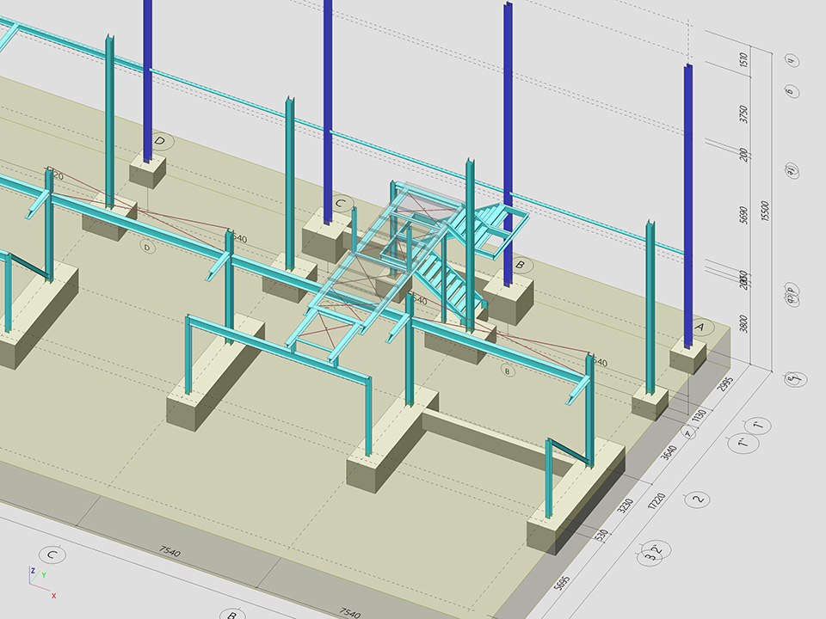
Task: Pick large grid bubble A by corner footing
Action: pyautogui.click(x=699, y=328)
